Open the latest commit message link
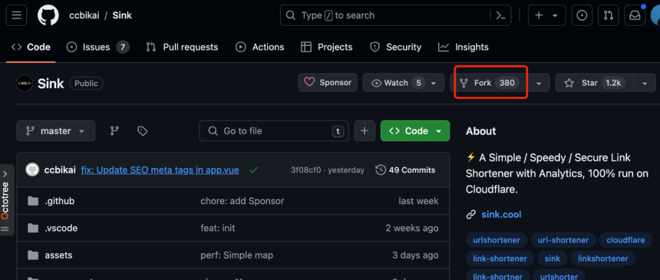This screenshot has height=280, width=660. coord(160,170)
